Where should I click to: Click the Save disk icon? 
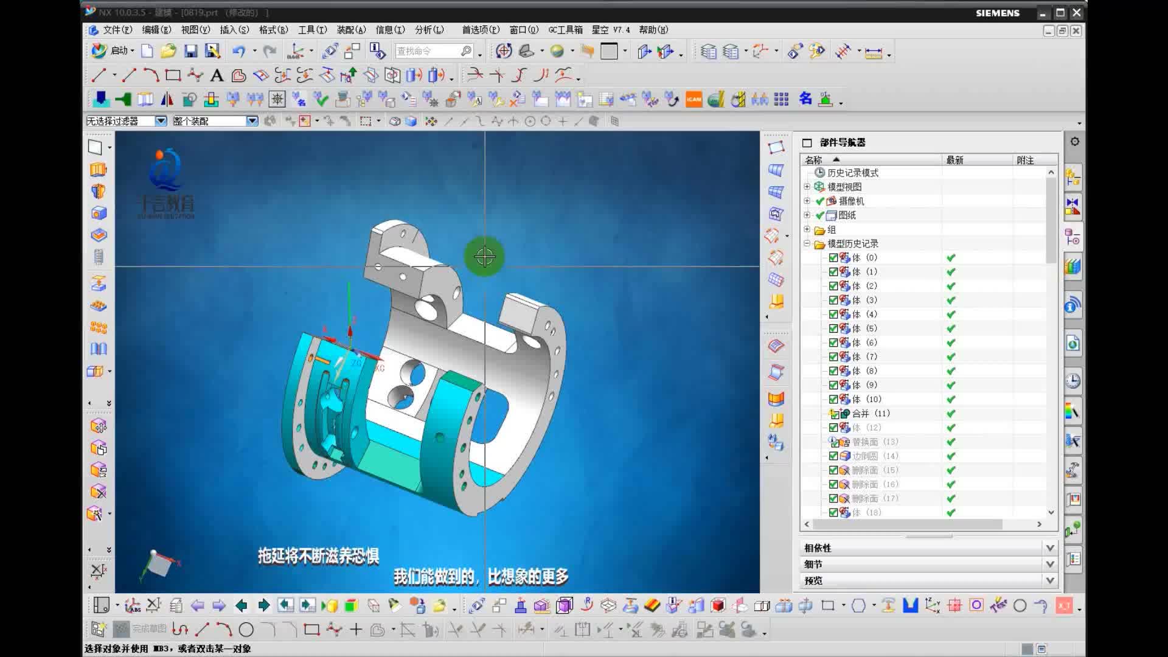pos(190,51)
